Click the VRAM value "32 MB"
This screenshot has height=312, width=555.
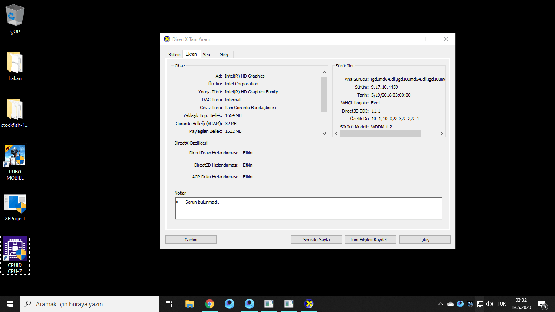(231, 123)
